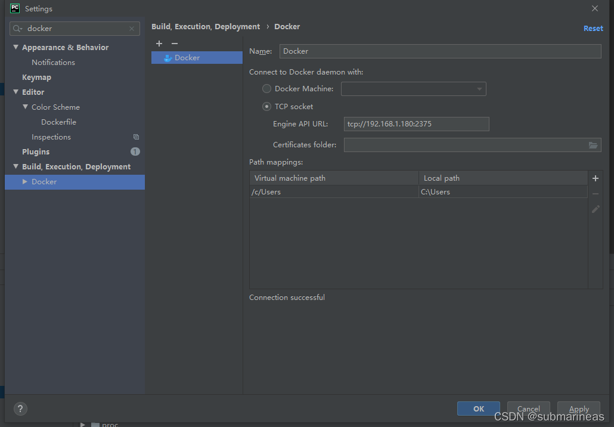Viewport: 614px width, 427px height.
Task: Browse for certificates folder
Action: 593,146
